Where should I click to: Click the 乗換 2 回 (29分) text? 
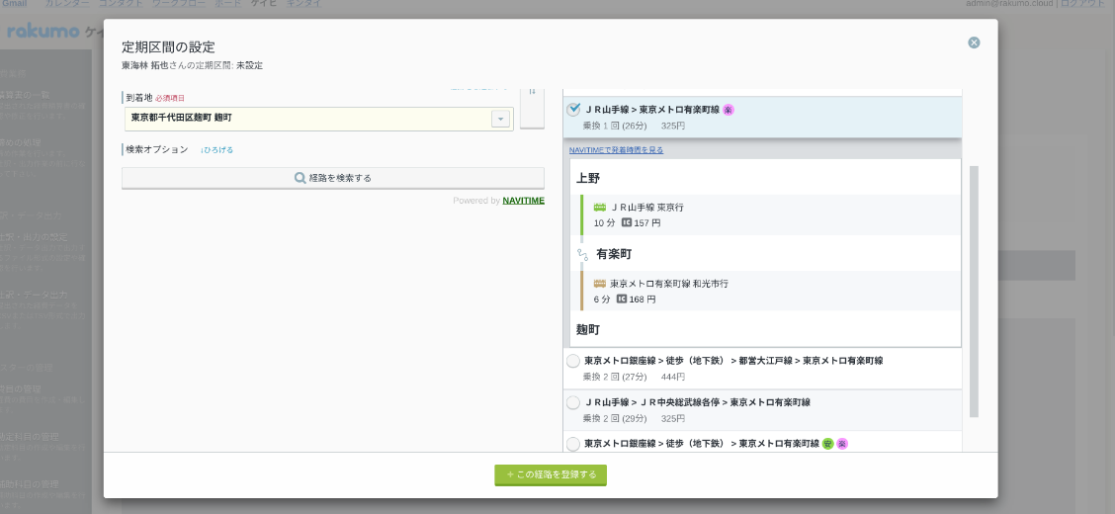pyautogui.click(x=615, y=419)
